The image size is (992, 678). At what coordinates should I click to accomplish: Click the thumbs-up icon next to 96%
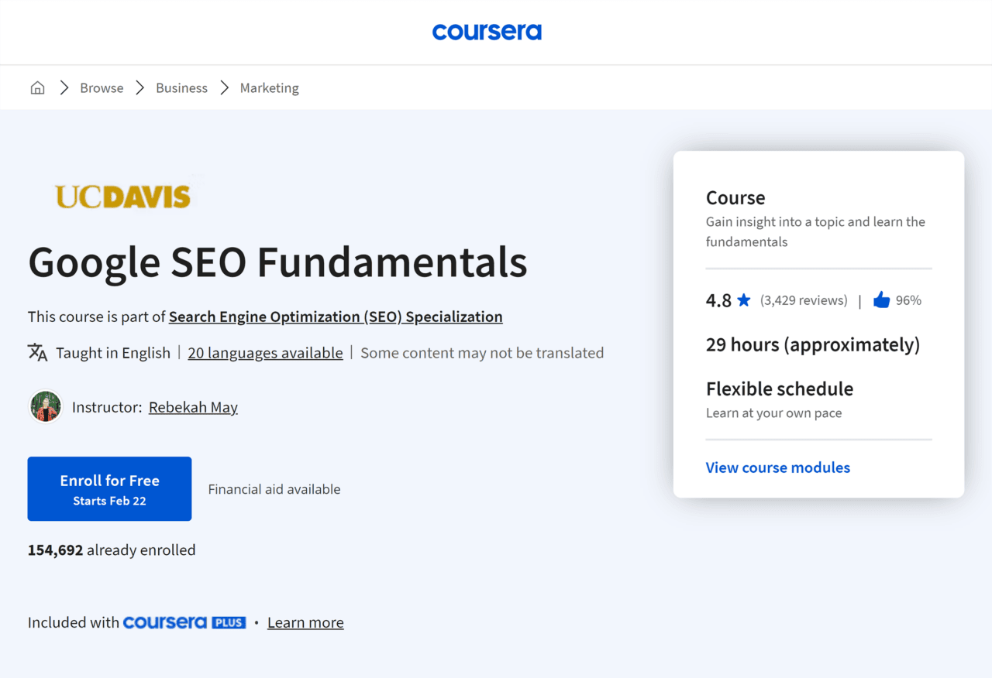coord(881,300)
